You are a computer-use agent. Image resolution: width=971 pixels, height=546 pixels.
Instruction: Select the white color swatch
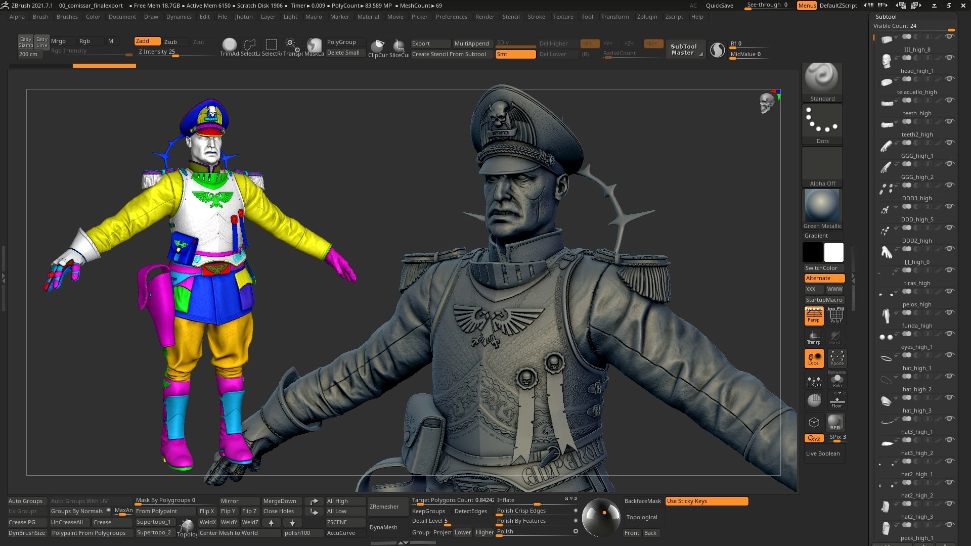833,252
